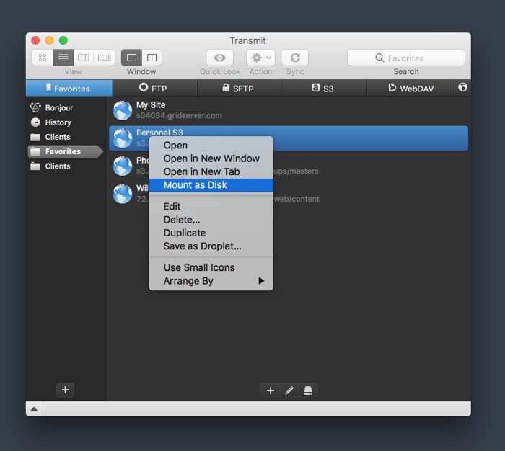Viewport: 505px width, 451px height.
Task: Expand the transfers panel triangle
Action: coord(34,409)
